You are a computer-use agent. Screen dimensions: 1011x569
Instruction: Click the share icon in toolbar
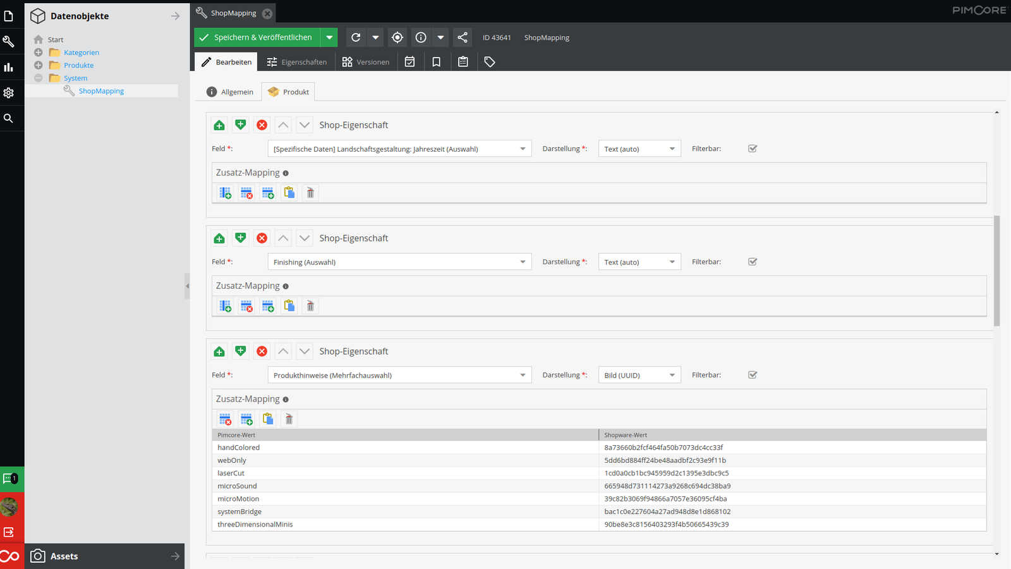point(463,37)
